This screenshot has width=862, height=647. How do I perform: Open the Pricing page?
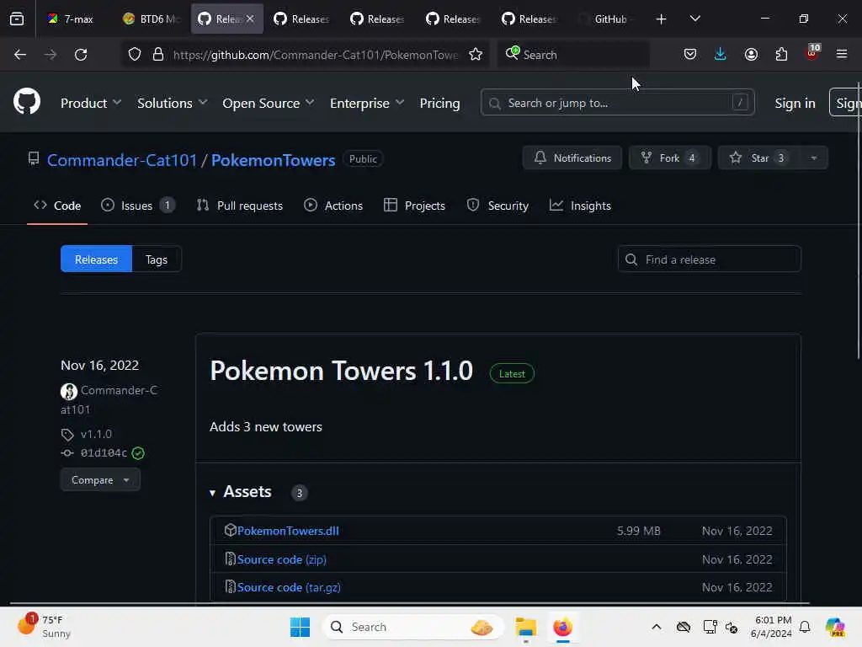click(439, 103)
